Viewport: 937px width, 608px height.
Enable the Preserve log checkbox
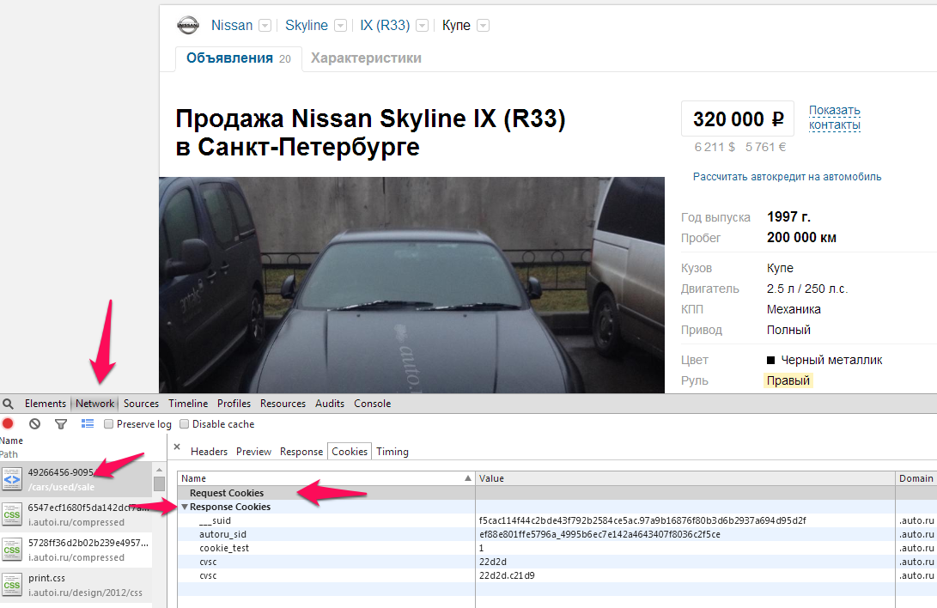pos(108,424)
